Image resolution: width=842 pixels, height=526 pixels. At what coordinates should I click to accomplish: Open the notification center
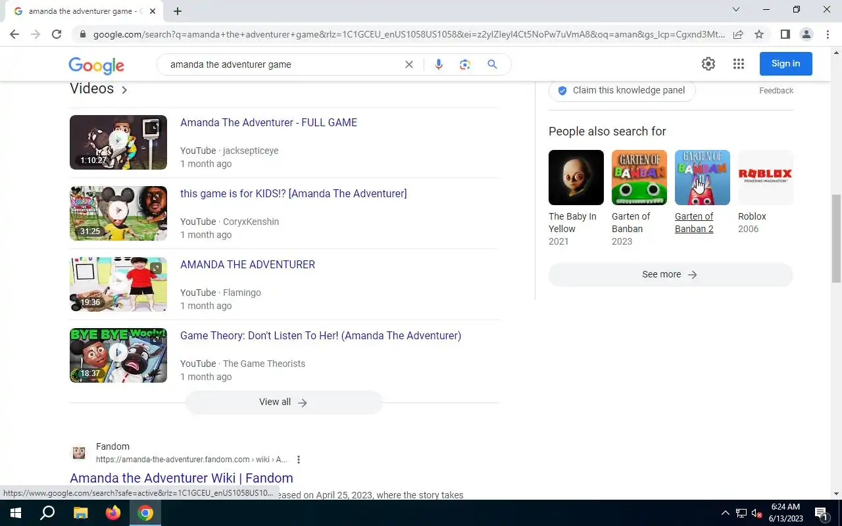822,513
